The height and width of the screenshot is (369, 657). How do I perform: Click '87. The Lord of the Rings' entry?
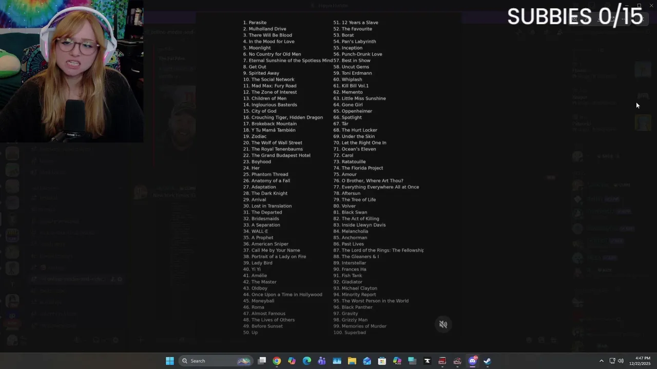pos(378,250)
